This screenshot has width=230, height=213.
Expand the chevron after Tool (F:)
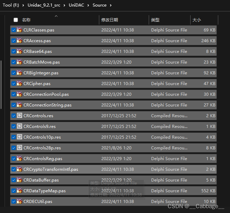click(x=23, y=6)
